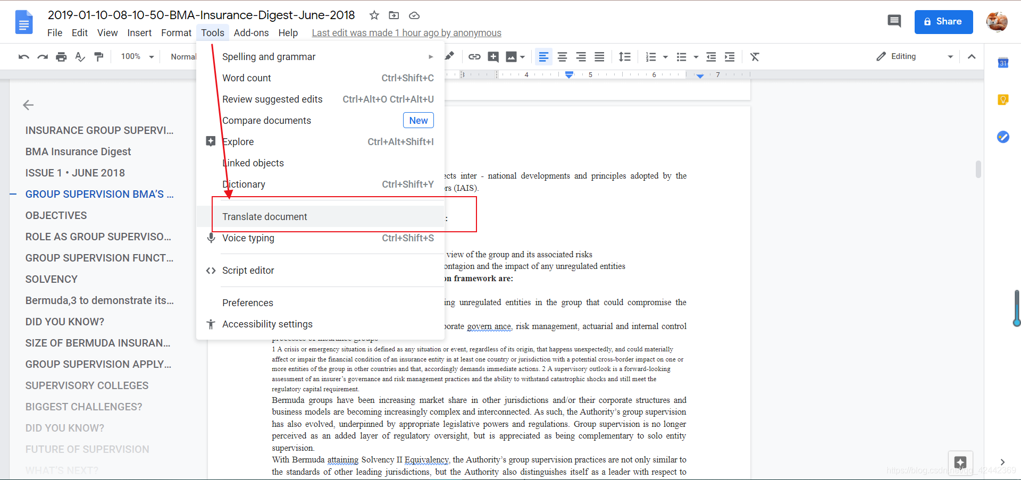This screenshot has height=480, width=1021.
Task: Click the Insert image icon
Action: (512, 57)
